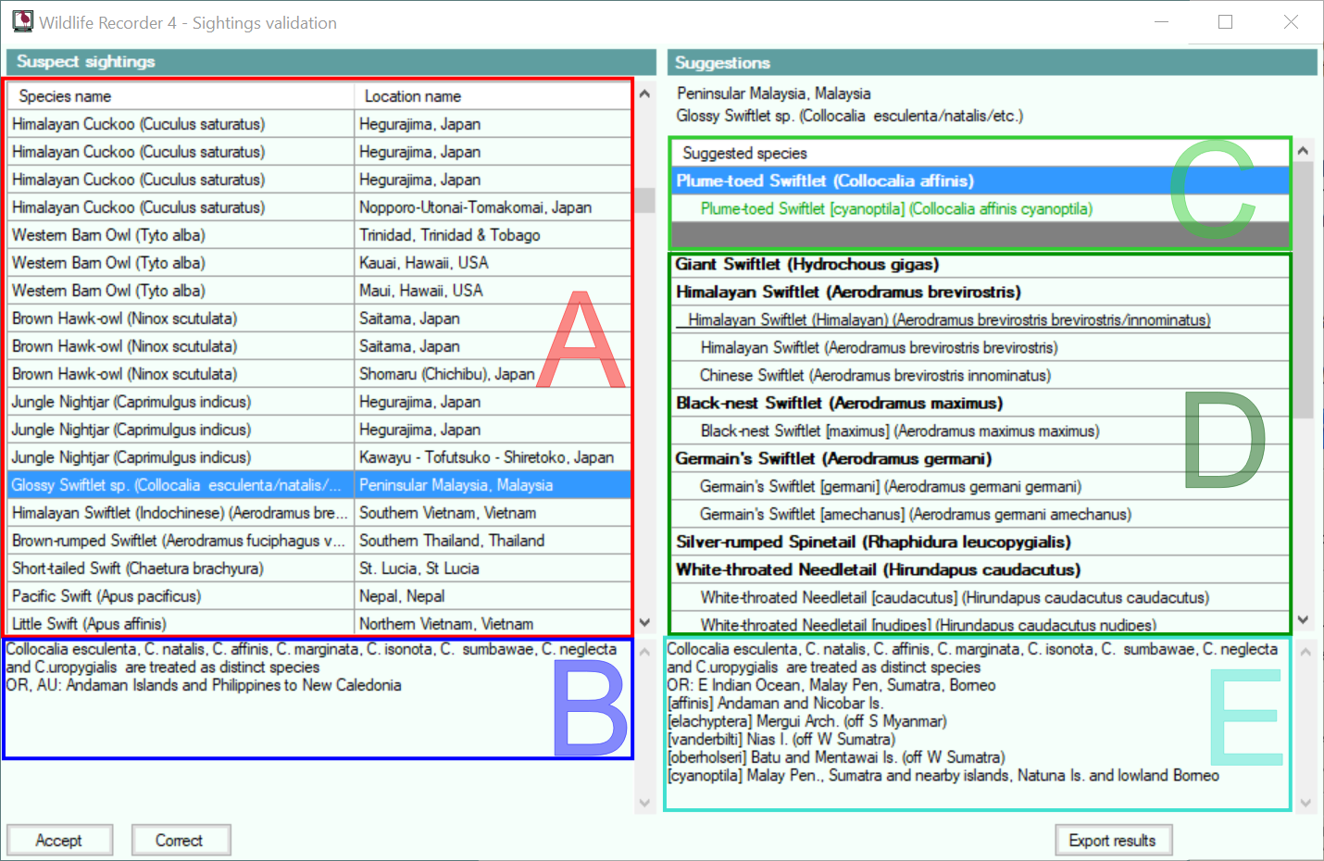1324x861 pixels.
Task: Click scroll-down arrow in suggested species list
Action: 1304,619
